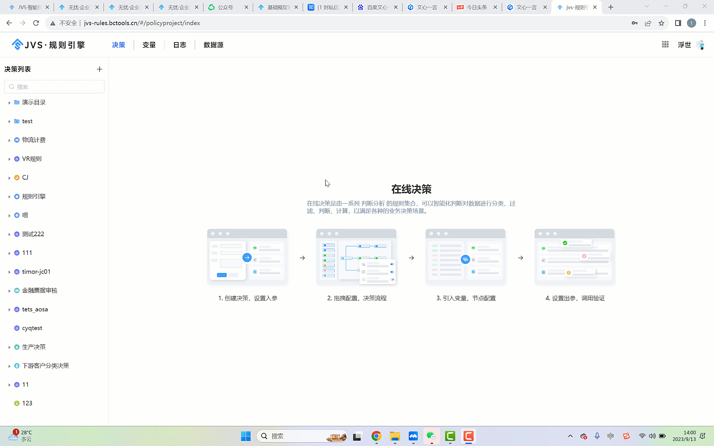Image resolution: width=714 pixels, height=446 pixels.
Task: Click the folder icon beside test
Action: click(17, 121)
